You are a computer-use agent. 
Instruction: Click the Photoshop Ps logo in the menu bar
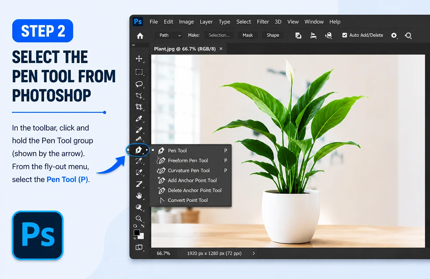138,21
